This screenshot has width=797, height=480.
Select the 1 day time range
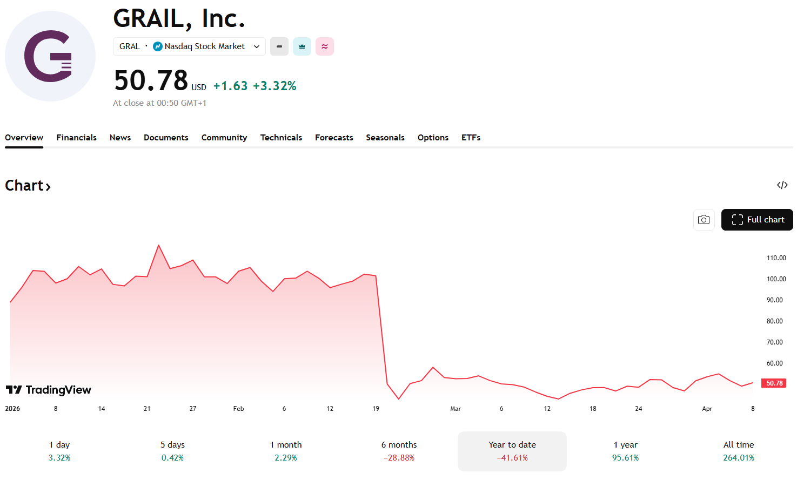point(59,451)
